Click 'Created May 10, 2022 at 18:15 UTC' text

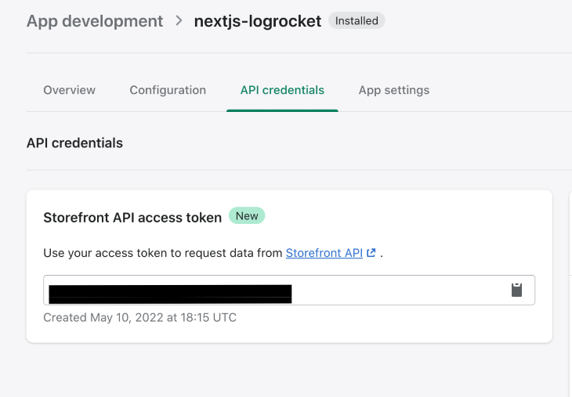click(139, 318)
